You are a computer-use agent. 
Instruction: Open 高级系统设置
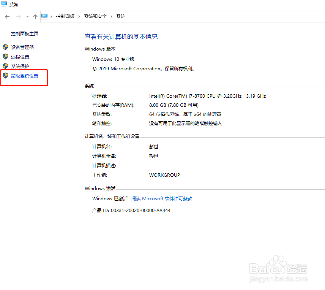coord(24,76)
